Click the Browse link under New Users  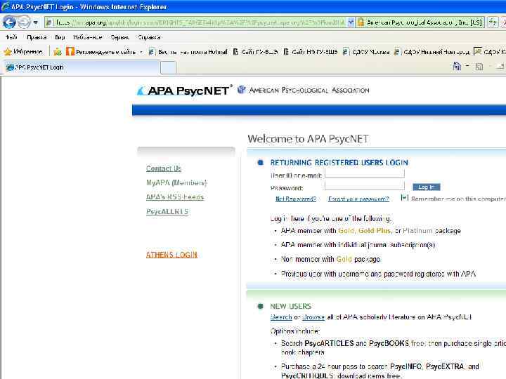(x=313, y=317)
